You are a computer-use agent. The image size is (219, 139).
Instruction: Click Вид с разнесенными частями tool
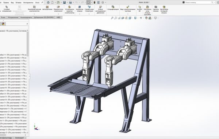coord(128,8)
